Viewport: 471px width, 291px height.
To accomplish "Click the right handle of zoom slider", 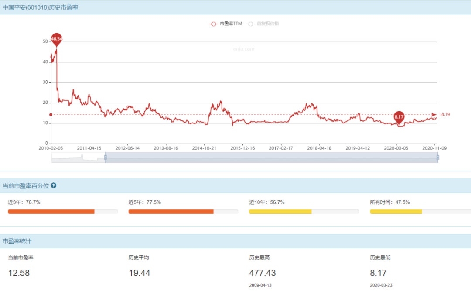I will click(438, 157).
